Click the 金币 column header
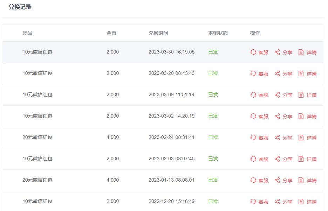This screenshot has height=211, width=328. coord(111,33)
